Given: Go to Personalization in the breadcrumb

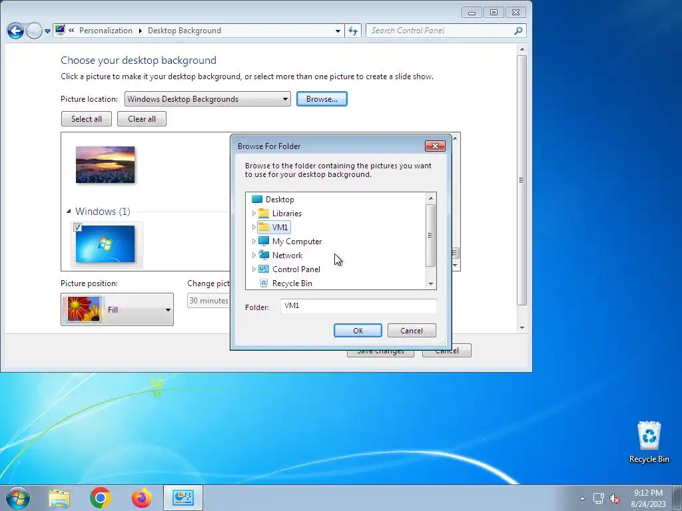Looking at the screenshot, I should tap(106, 31).
